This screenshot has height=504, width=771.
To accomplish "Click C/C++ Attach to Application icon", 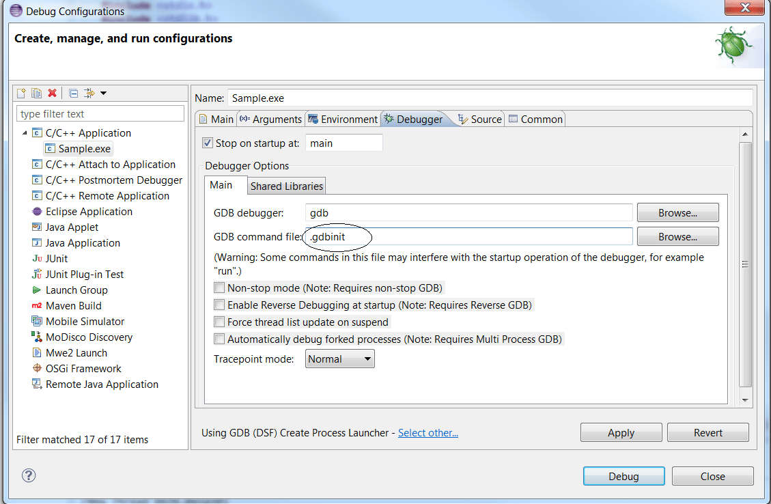I will 37,164.
